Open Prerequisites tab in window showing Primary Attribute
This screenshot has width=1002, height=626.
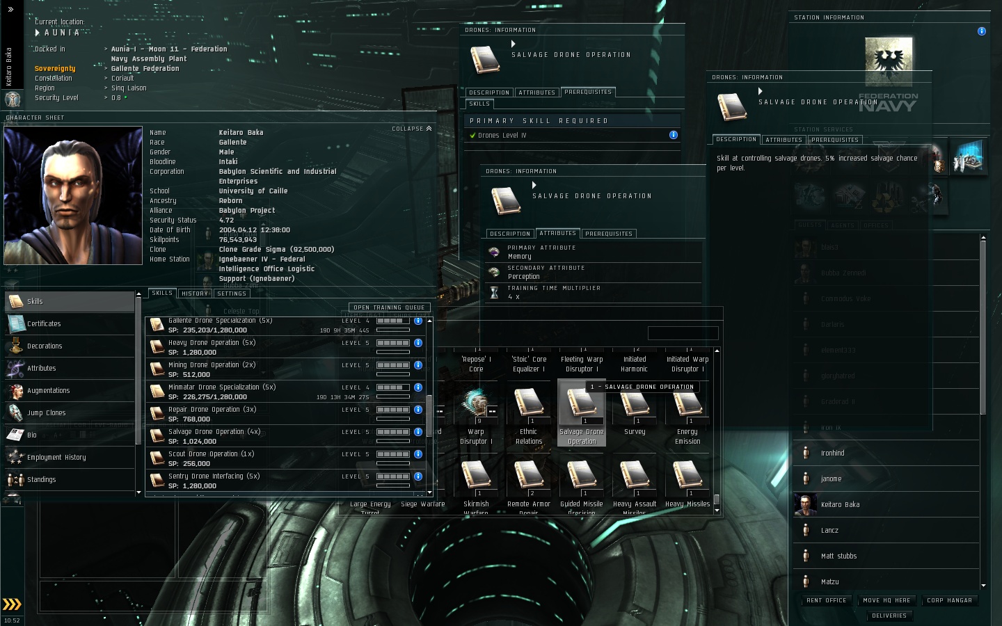coord(609,234)
